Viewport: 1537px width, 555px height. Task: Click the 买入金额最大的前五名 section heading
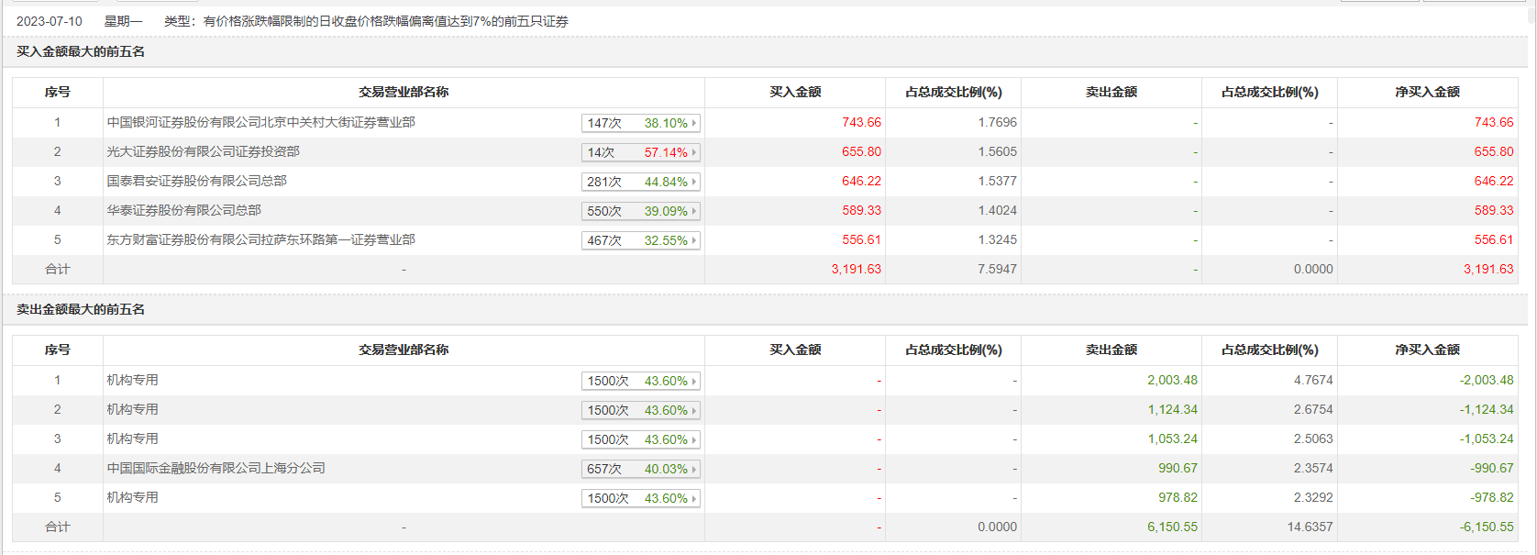(81, 51)
